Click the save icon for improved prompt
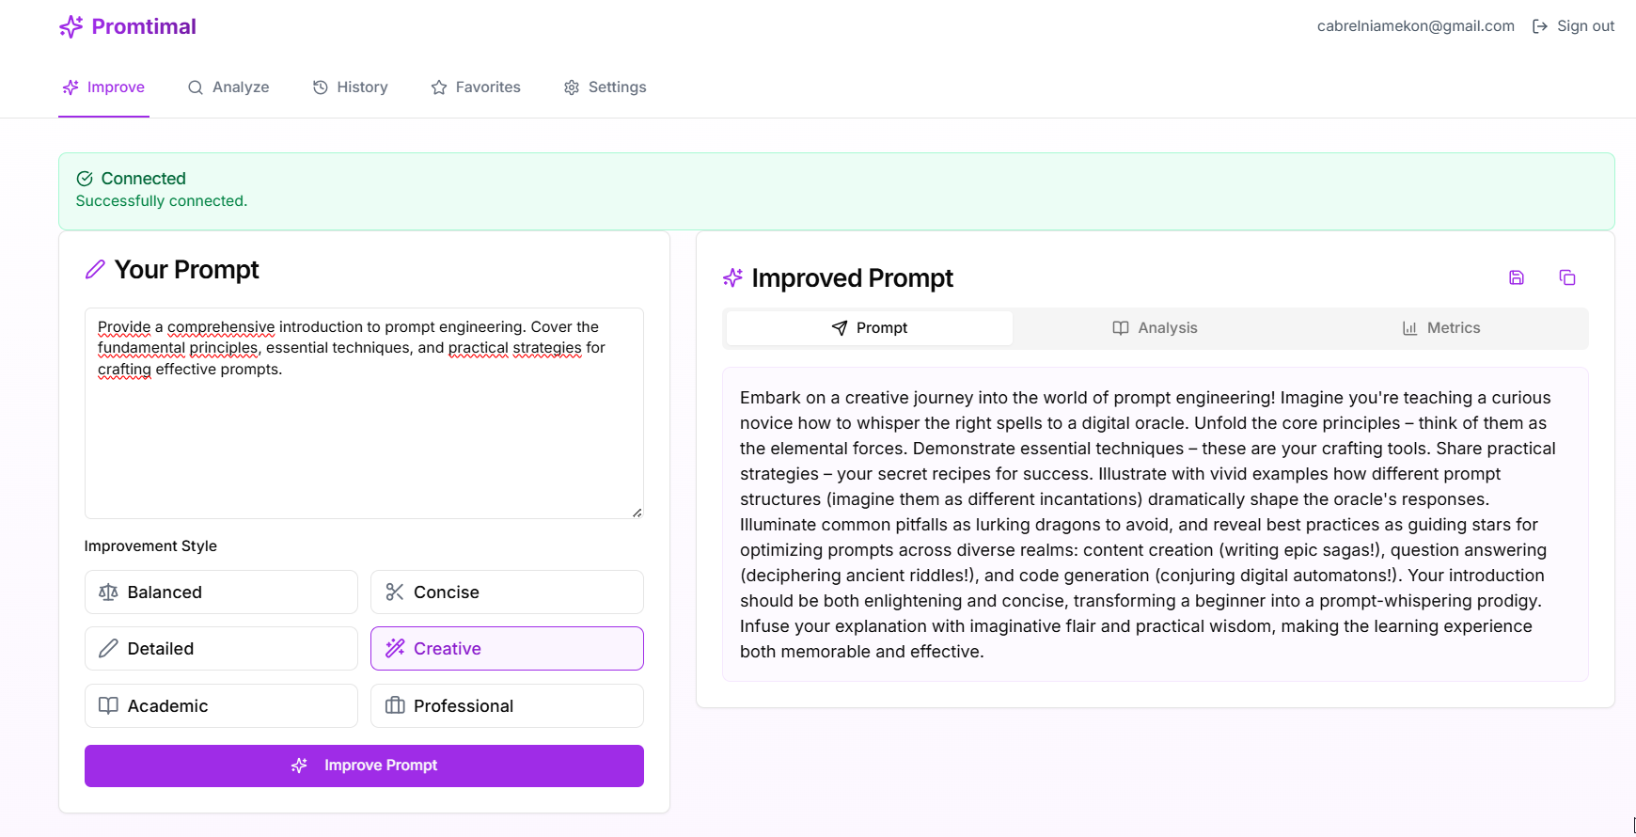1636x837 pixels. pos(1517,277)
